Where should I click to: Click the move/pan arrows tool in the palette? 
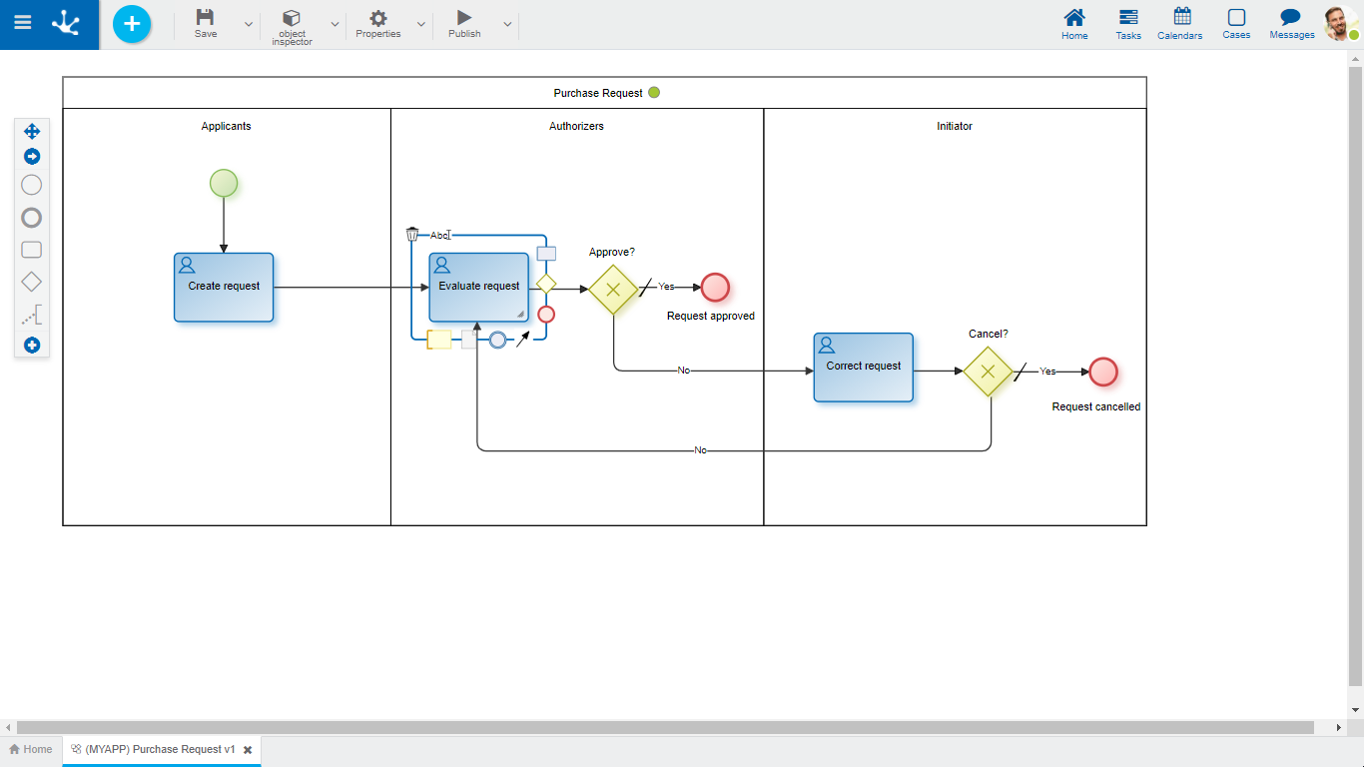(x=32, y=131)
